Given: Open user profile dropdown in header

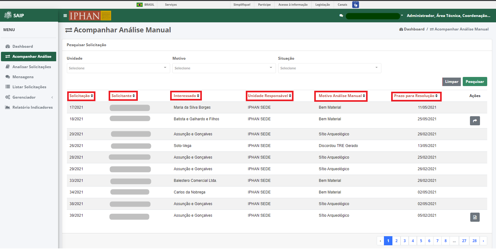Looking at the screenshot, I should click(x=374, y=16).
